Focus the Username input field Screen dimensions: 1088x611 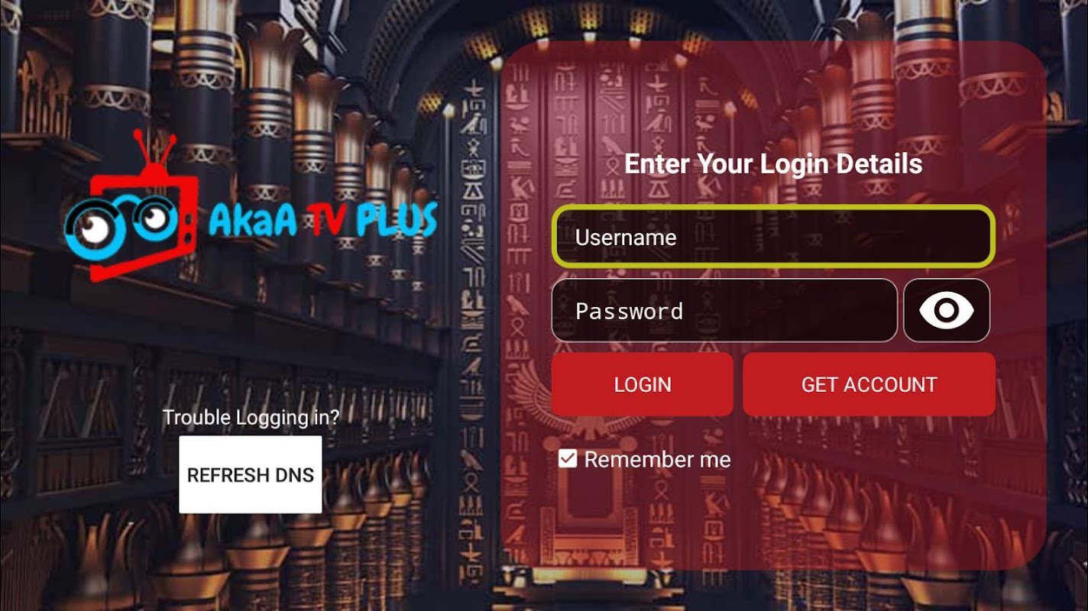click(x=773, y=236)
